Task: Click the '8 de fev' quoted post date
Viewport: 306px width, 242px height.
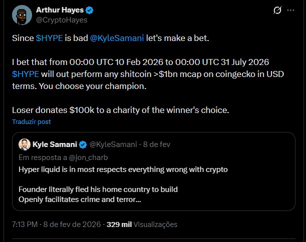Action: [x=157, y=144]
